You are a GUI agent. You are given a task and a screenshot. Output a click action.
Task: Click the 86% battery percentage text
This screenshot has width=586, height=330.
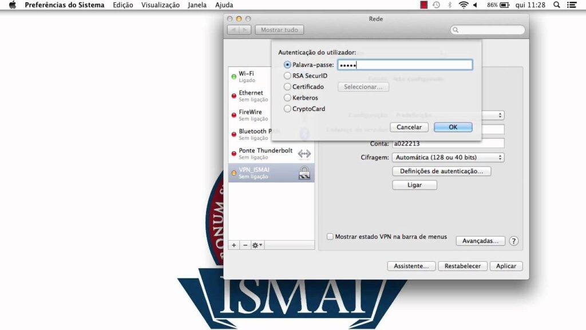coord(492,5)
